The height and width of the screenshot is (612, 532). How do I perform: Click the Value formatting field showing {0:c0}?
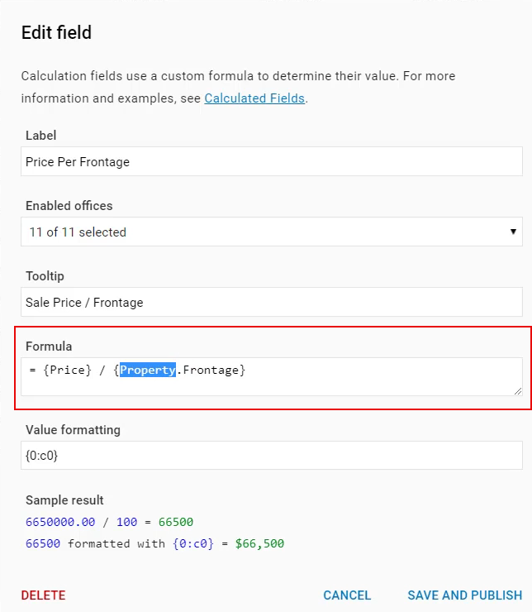tap(272, 456)
